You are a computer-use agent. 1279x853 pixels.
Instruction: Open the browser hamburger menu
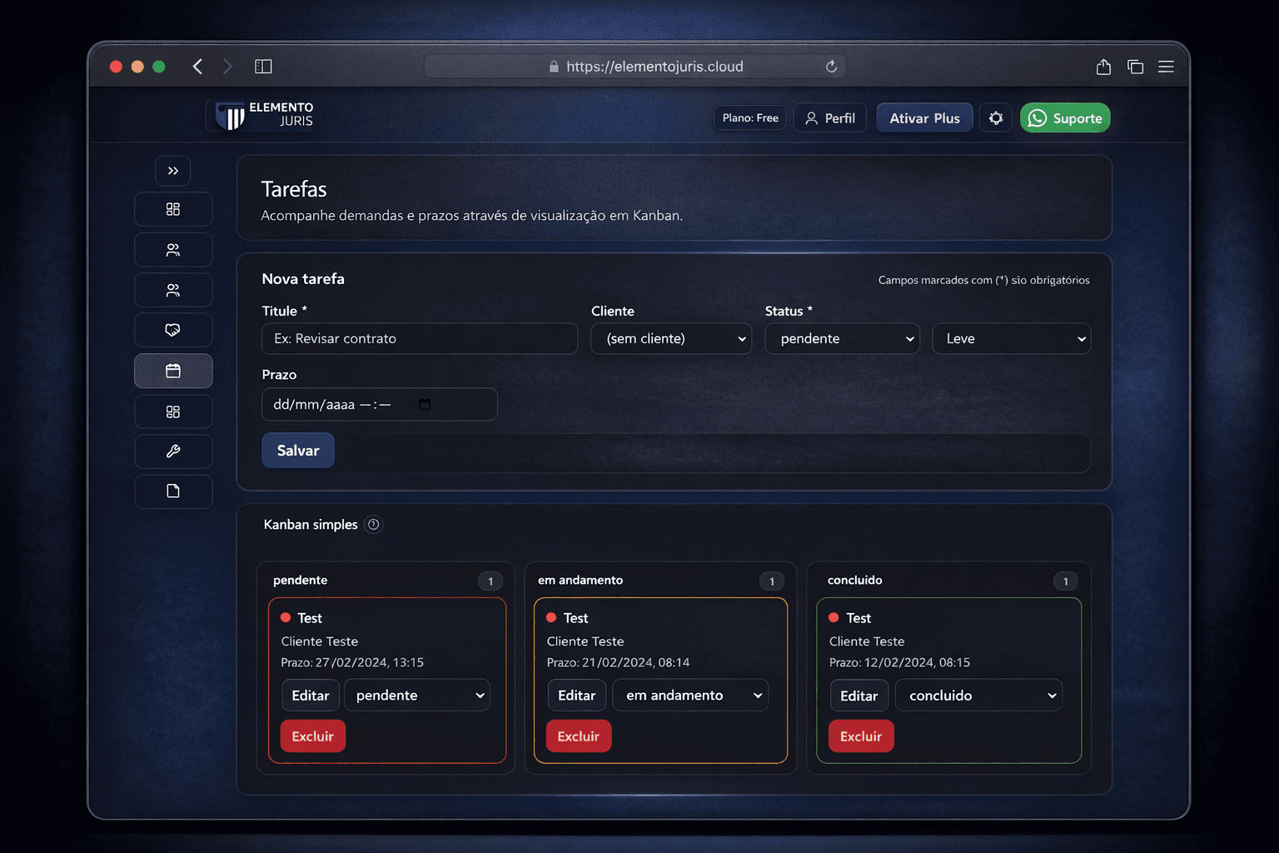pyautogui.click(x=1166, y=67)
